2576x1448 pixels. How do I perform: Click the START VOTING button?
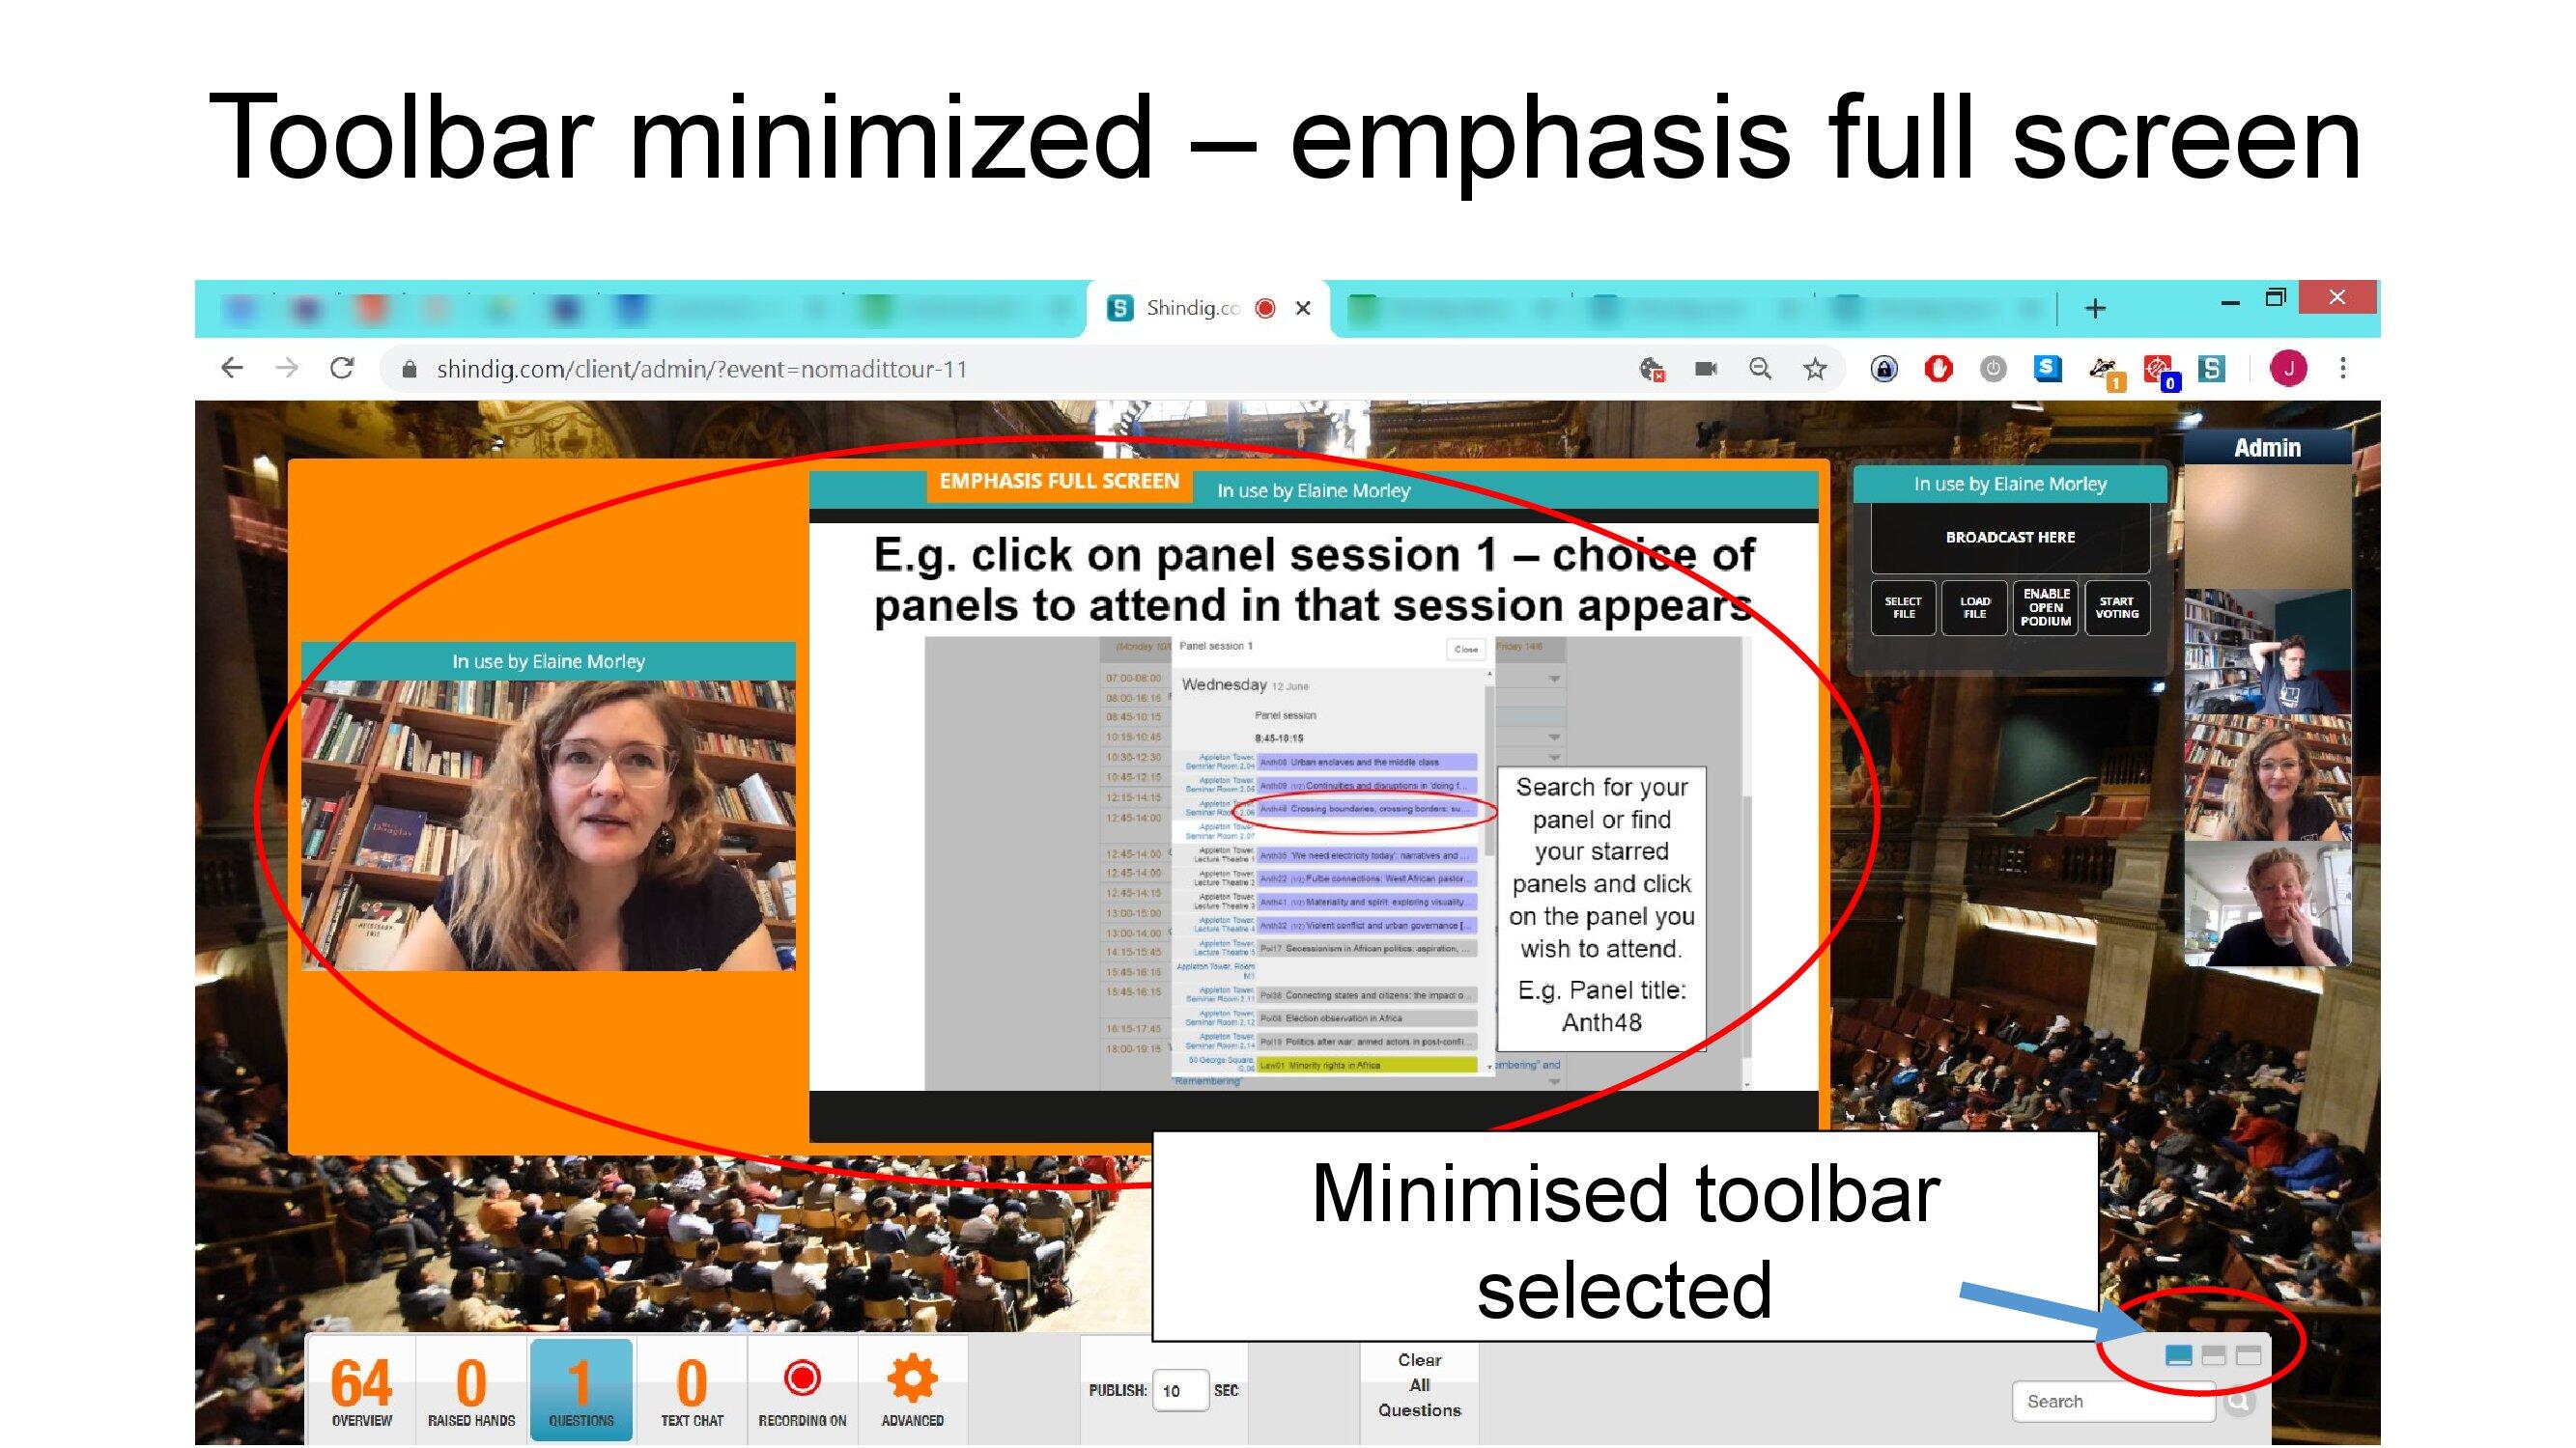tap(2116, 607)
